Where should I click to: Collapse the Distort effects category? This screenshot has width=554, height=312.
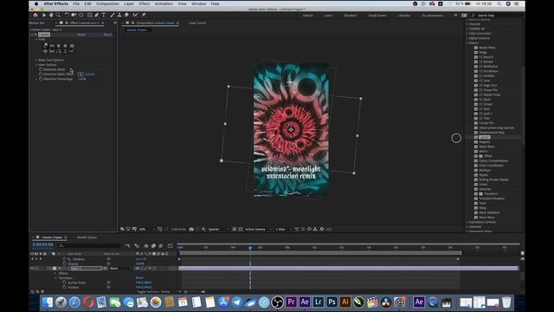(467, 42)
